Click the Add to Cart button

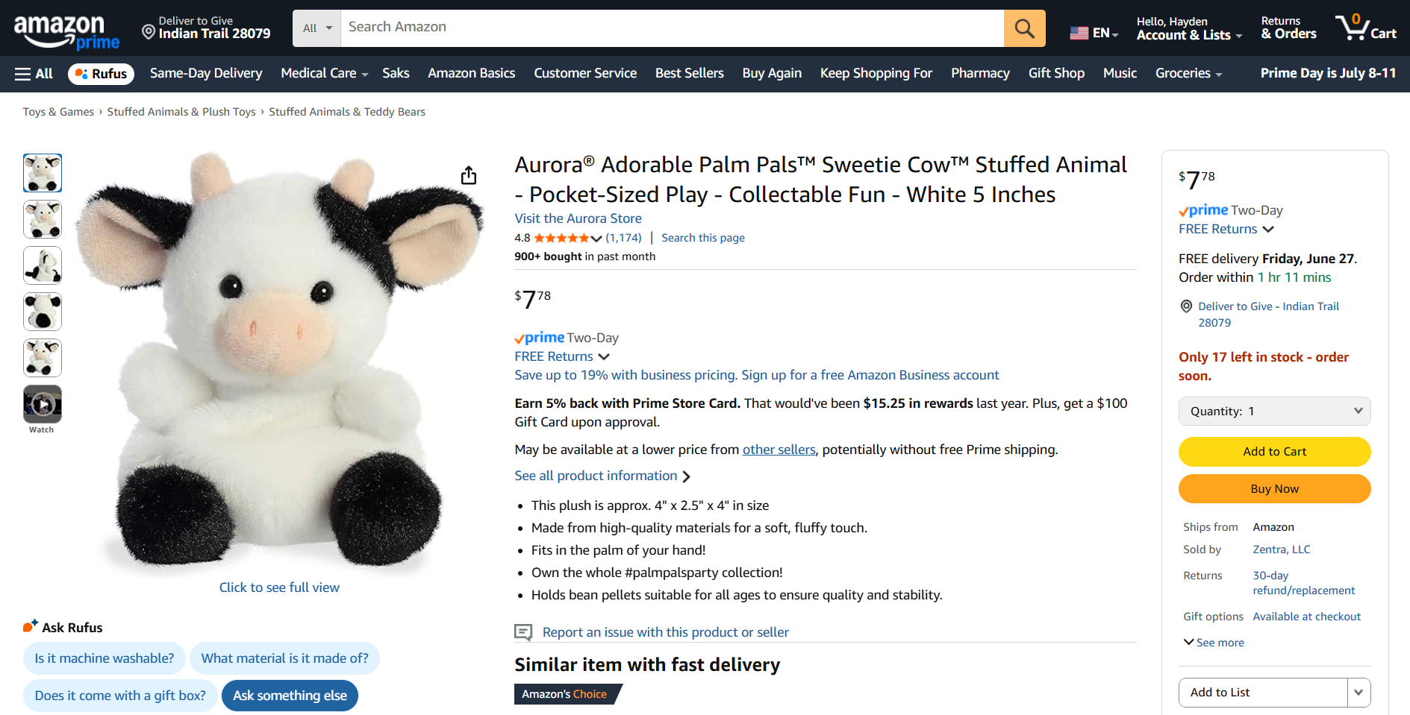(1274, 452)
